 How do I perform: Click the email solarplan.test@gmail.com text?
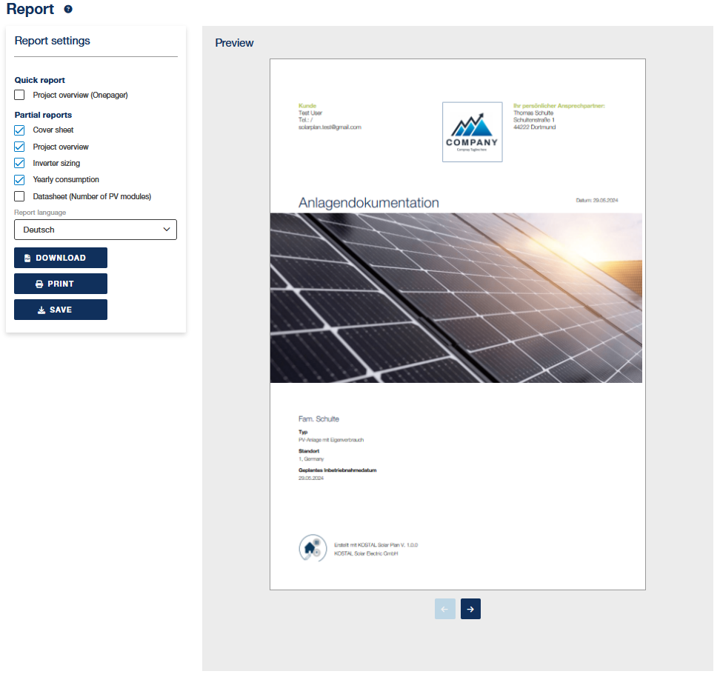(x=330, y=127)
